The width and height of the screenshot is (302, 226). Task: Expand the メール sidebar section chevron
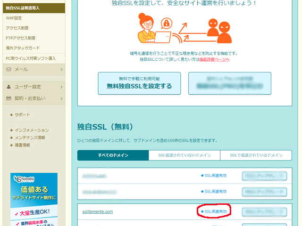(61, 70)
